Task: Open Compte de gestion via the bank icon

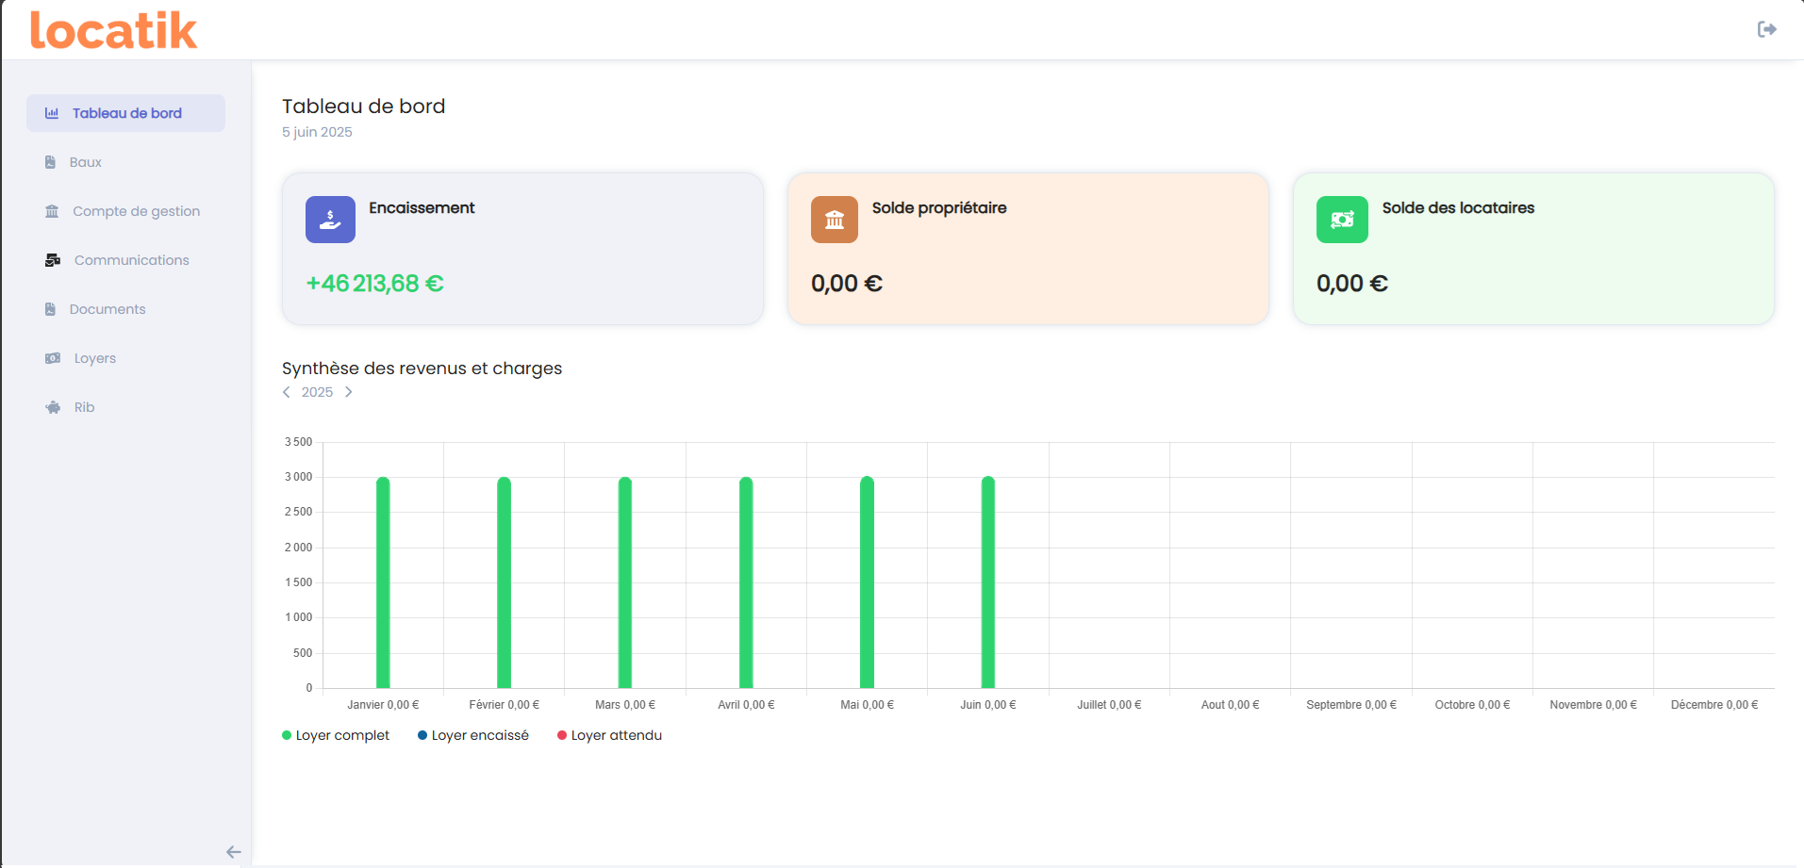Action: pos(51,211)
